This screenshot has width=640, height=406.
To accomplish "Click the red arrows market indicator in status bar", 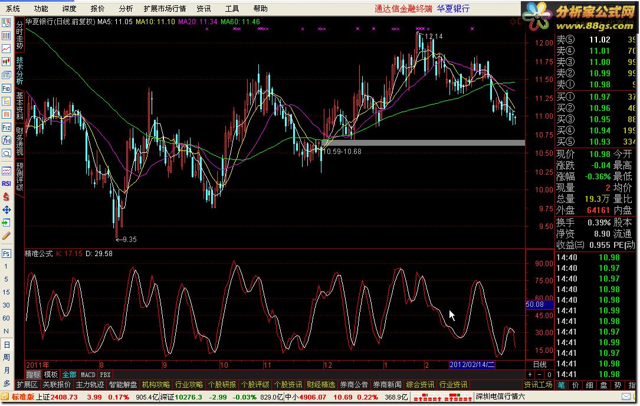I will point(442,397).
